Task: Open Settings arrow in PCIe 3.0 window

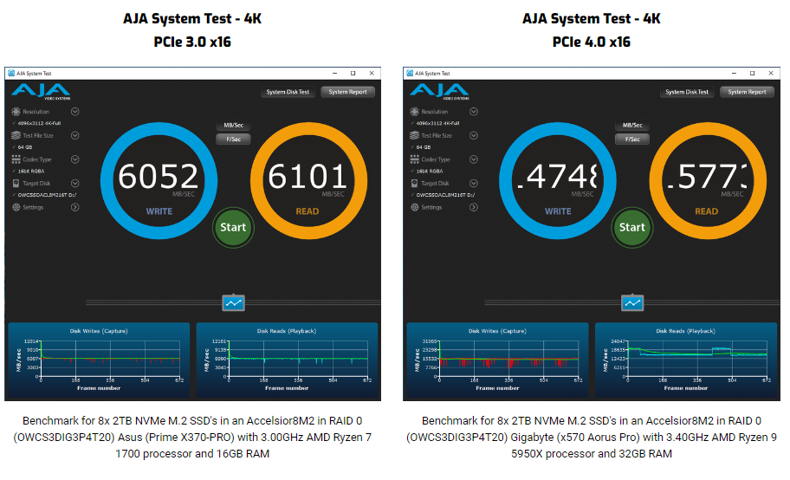Action: (x=75, y=207)
